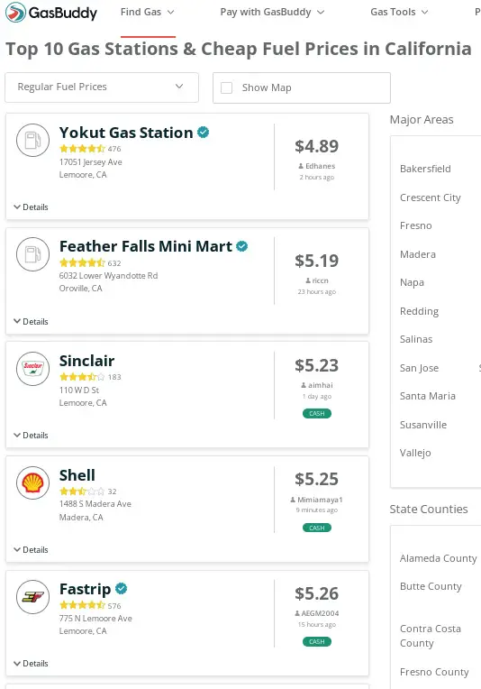Open the Bakersfield area link
Image resolution: width=481 pixels, height=689 pixels.
tap(425, 169)
